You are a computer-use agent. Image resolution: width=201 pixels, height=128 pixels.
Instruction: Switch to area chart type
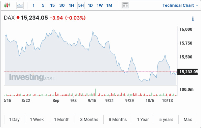click(20, 5)
